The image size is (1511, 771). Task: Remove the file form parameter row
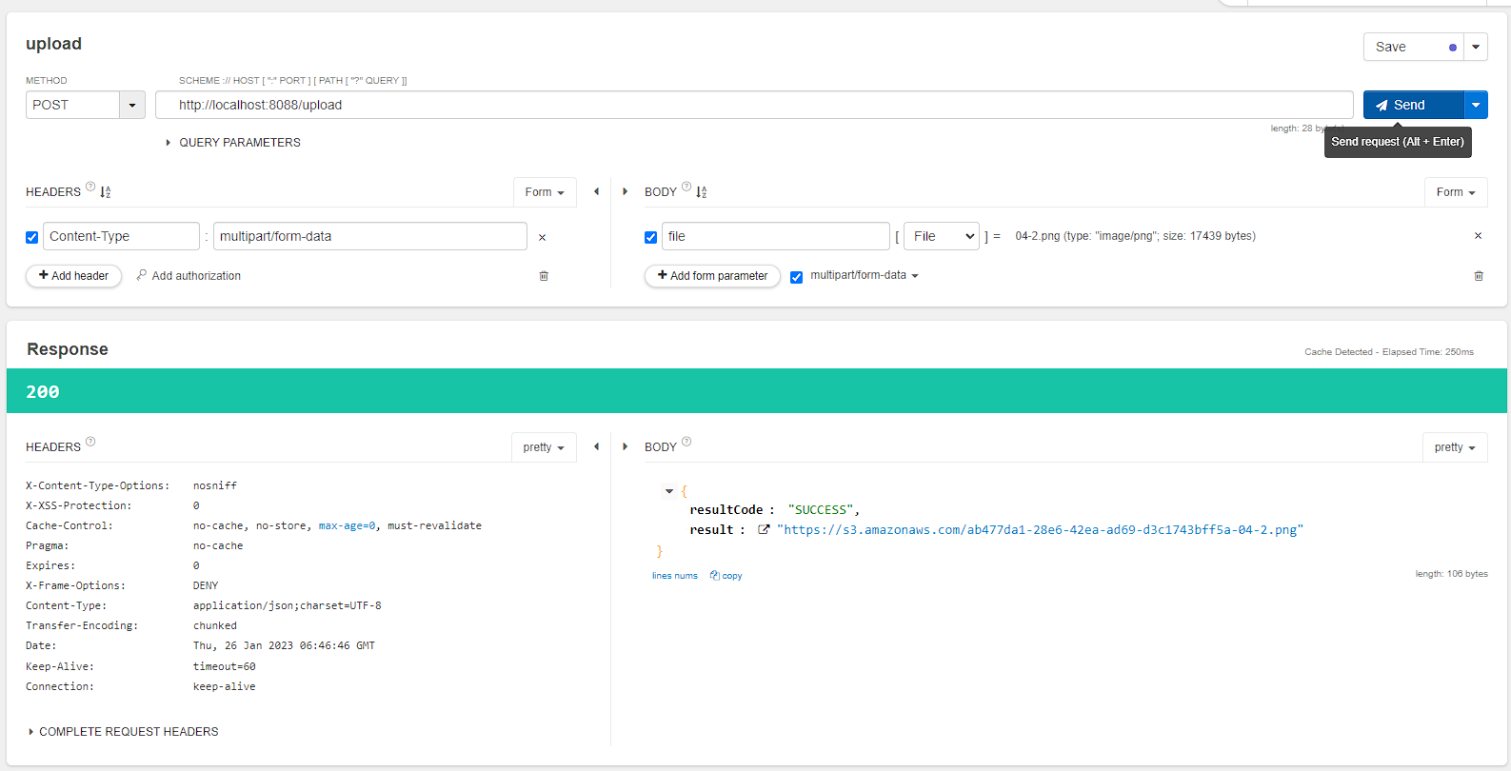coord(1478,236)
